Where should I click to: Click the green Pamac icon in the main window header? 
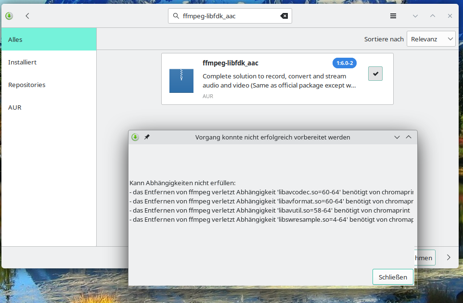(9, 16)
